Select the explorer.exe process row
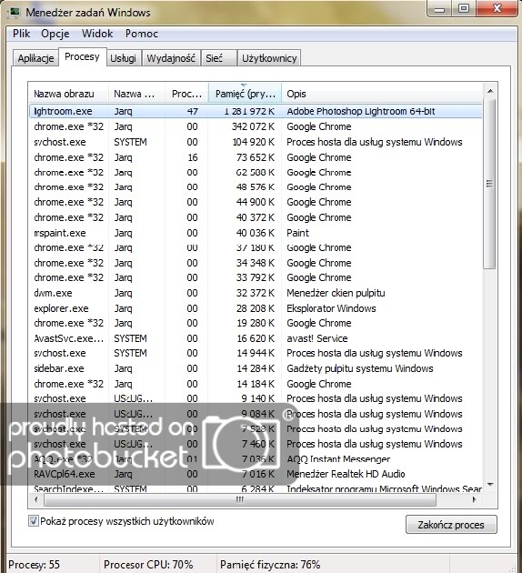Image resolution: width=522 pixels, height=573 pixels. pos(256,308)
